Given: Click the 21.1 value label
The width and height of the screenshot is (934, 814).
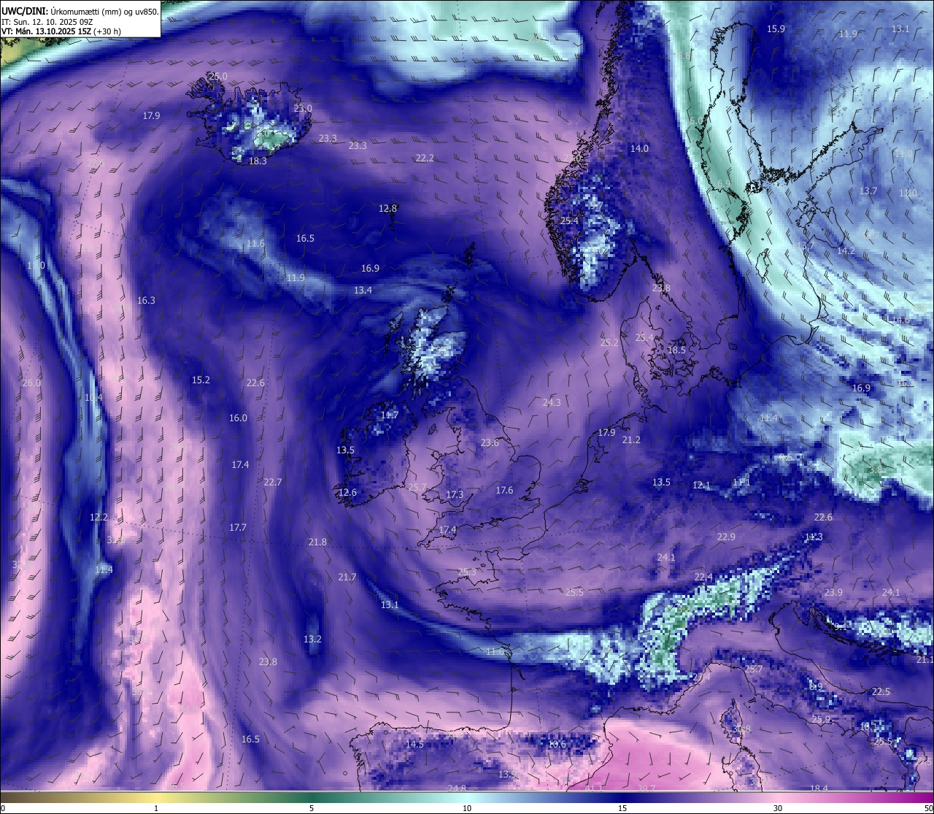Looking at the screenshot, I should pos(925,659).
